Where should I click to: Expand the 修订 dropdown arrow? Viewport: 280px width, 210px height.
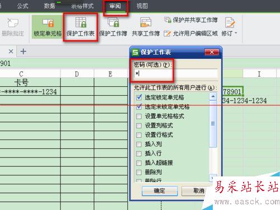click(x=236, y=33)
